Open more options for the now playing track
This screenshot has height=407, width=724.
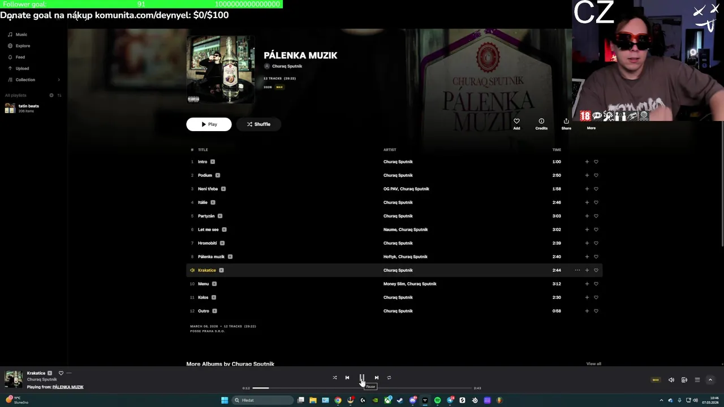(x=69, y=373)
